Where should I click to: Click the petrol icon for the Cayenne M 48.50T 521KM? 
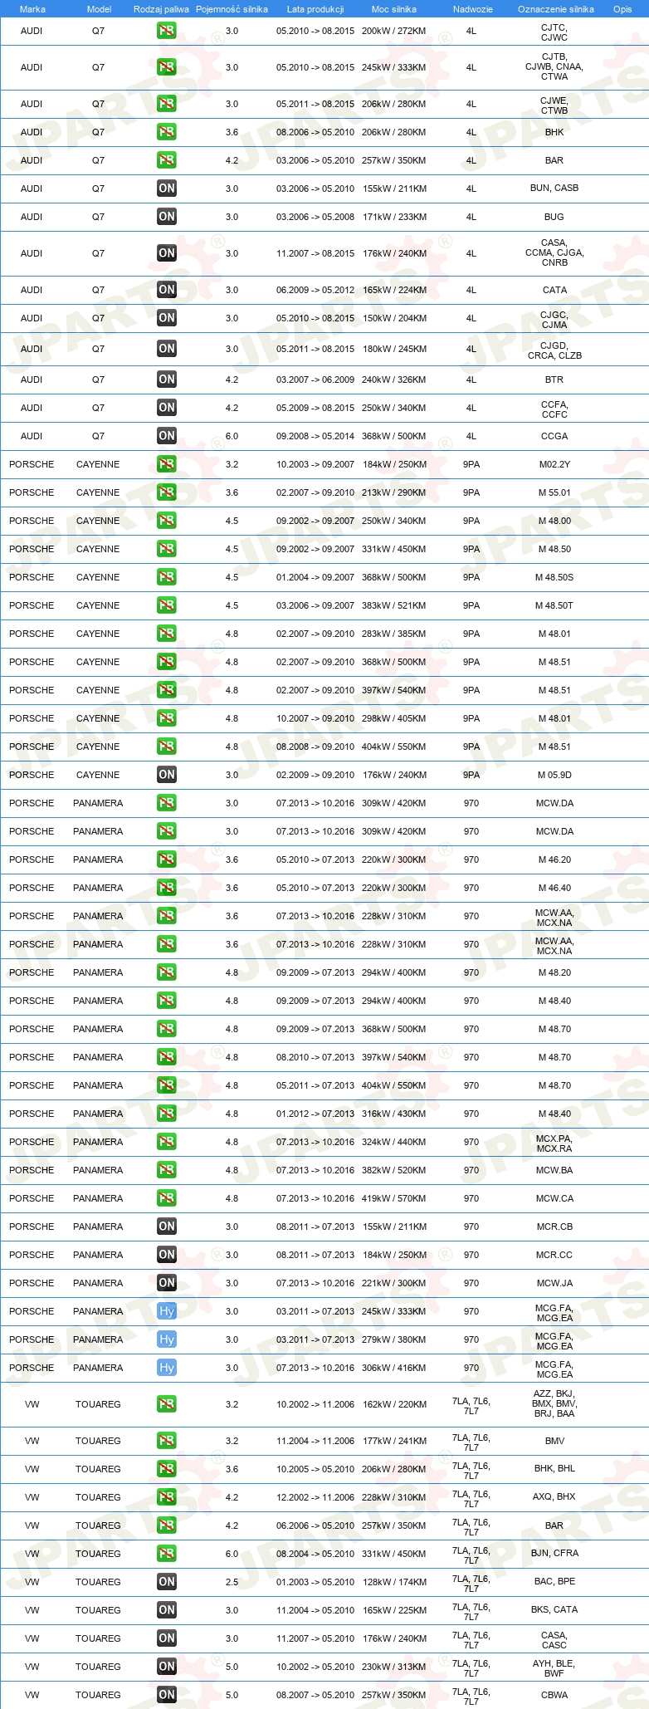(167, 606)
